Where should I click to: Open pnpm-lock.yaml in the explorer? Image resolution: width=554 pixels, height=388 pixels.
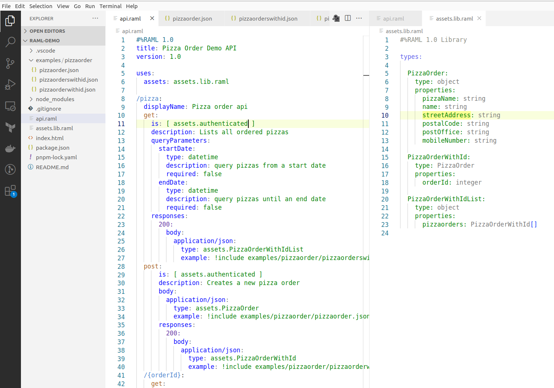(x=63, y=157)
